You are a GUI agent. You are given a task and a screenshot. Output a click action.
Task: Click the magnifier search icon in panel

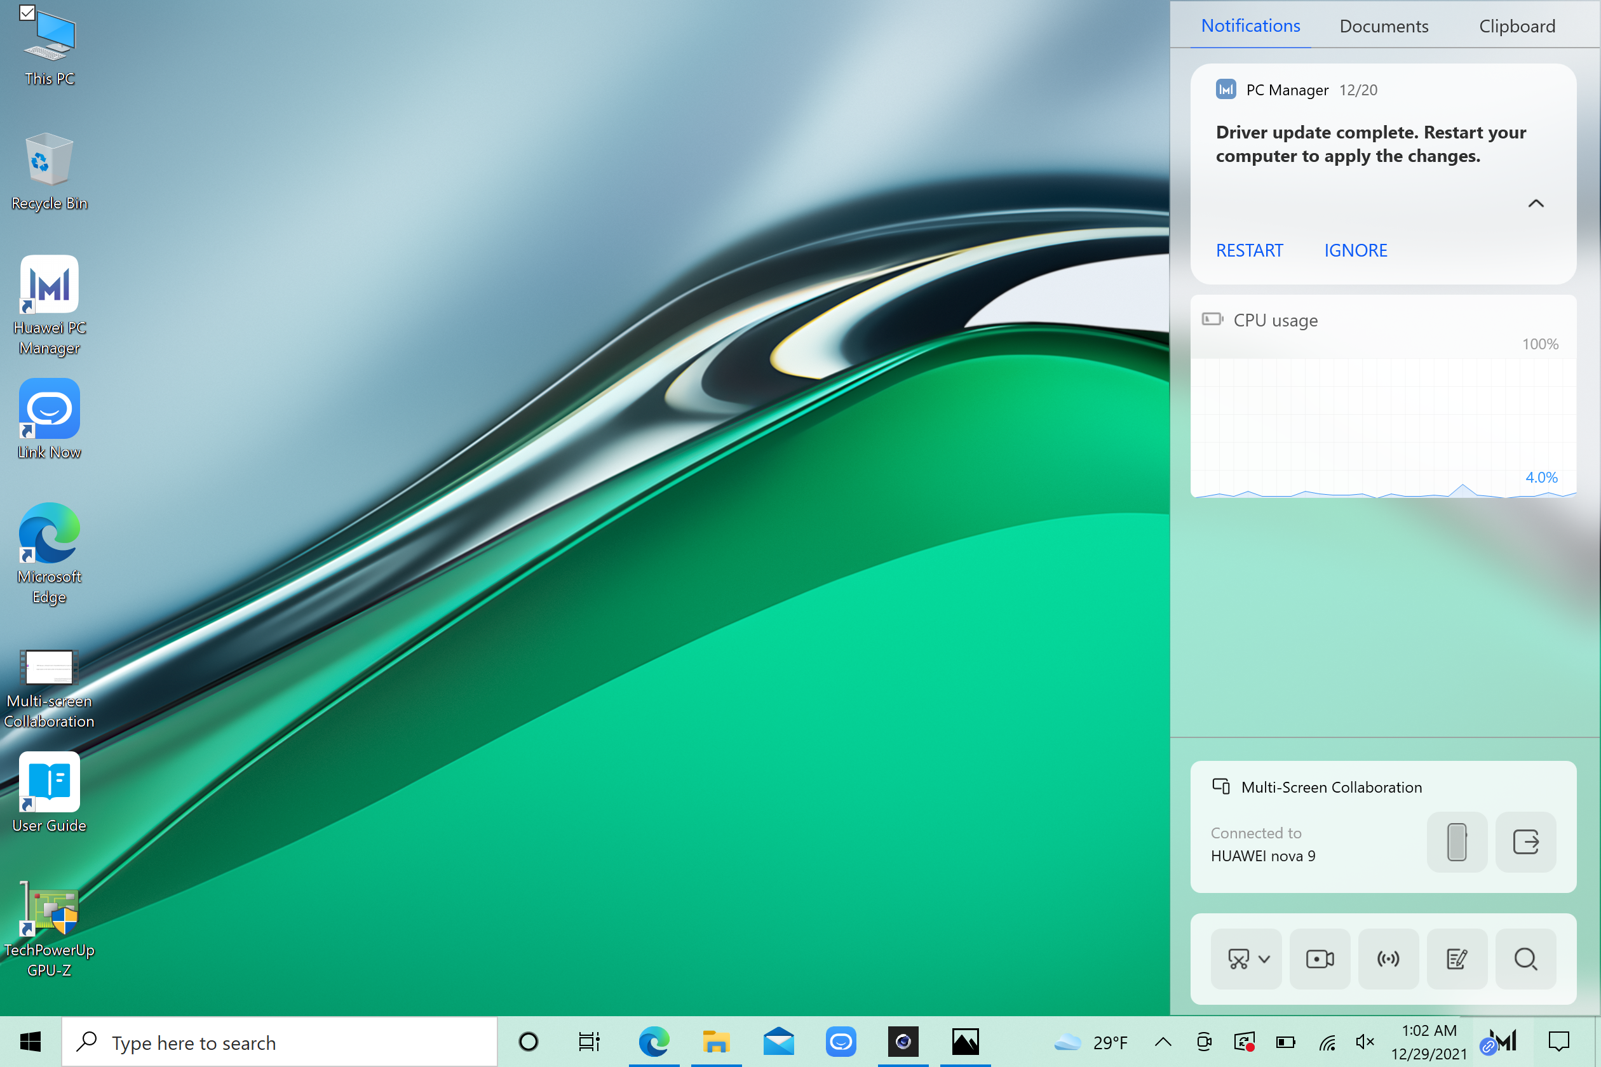point(1525,959)
